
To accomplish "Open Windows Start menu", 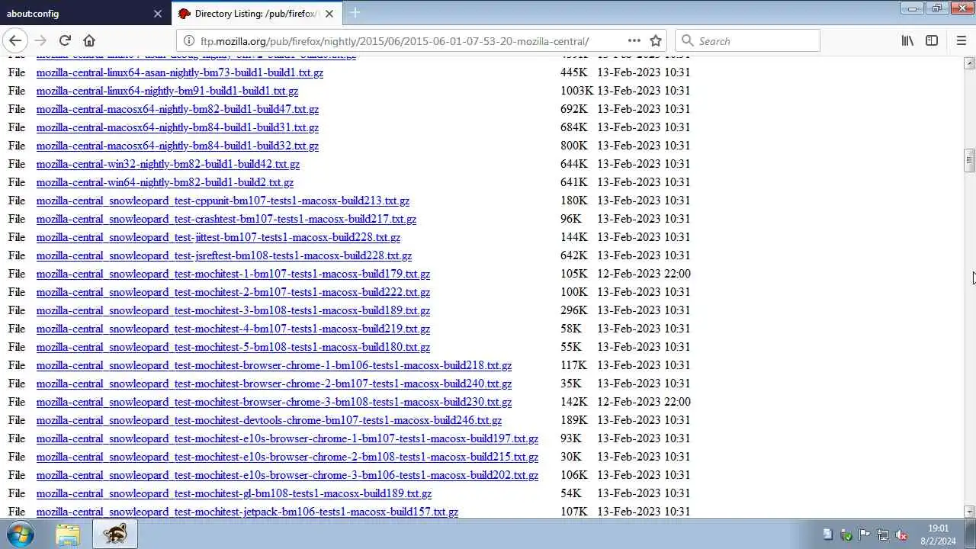I will click(21, 535).
